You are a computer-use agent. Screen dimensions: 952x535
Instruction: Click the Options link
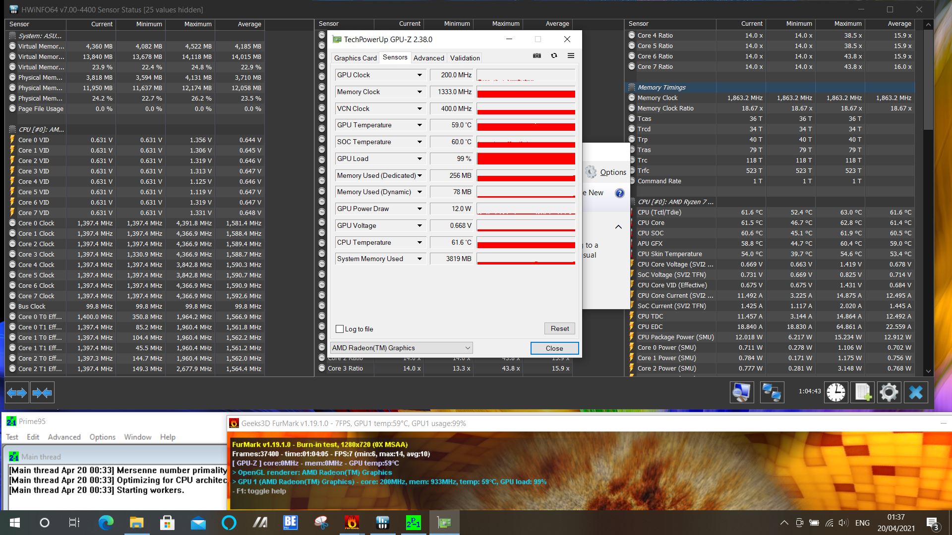(613, 172)
